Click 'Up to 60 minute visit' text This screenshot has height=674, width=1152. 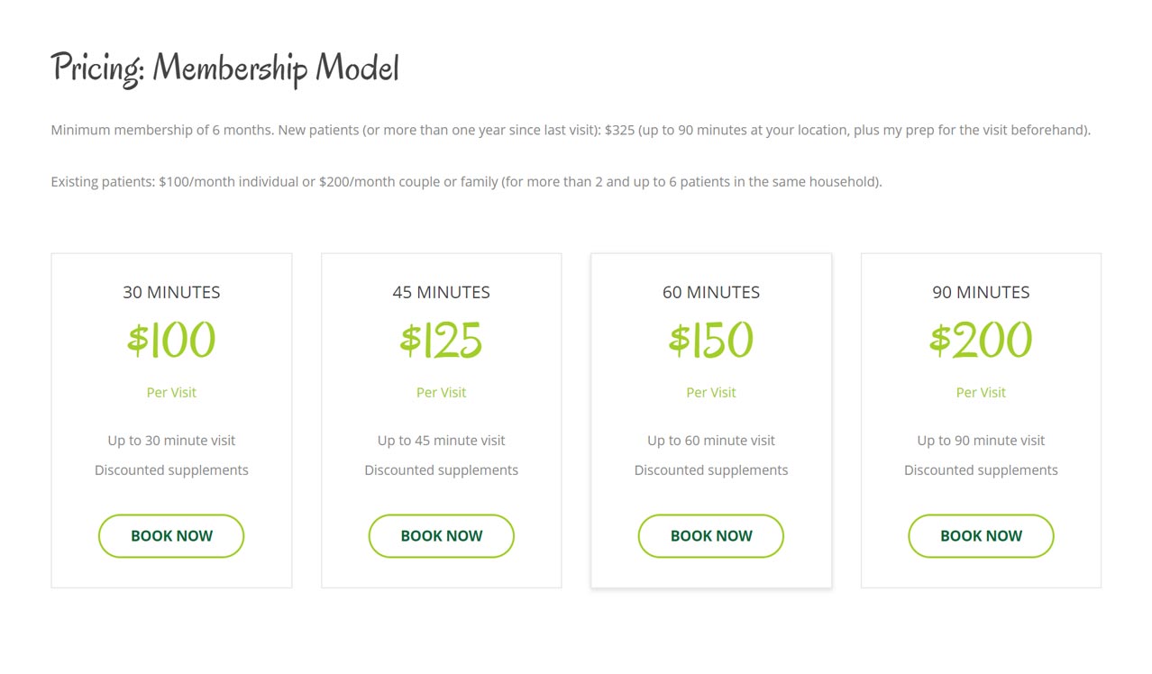(x=711, y=441)
